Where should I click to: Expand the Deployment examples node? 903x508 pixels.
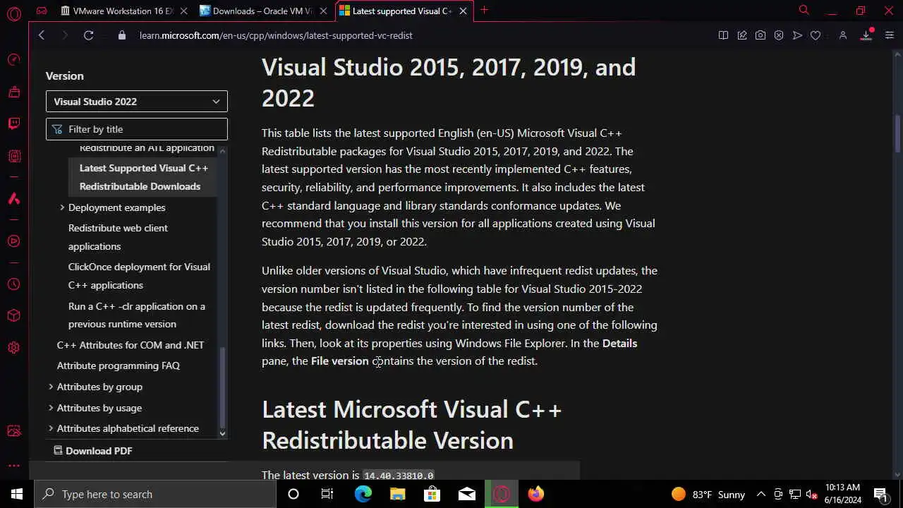click(x=62, y=207)
